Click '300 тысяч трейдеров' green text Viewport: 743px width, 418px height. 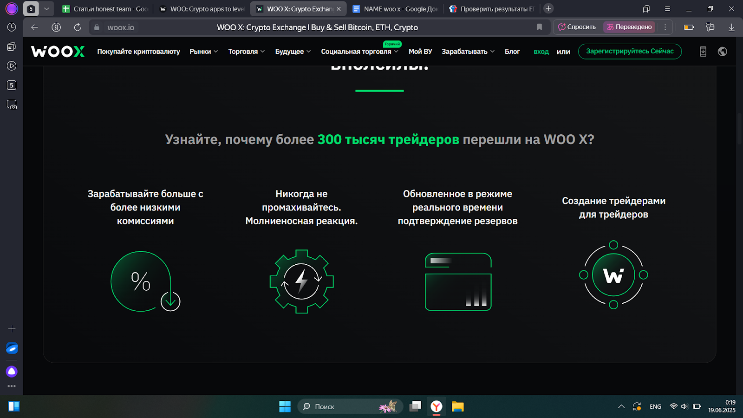388,139
